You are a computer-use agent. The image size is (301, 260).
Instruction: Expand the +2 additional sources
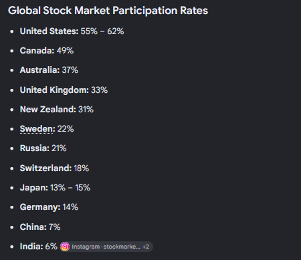pyautogui.click(x=146, y=247)
